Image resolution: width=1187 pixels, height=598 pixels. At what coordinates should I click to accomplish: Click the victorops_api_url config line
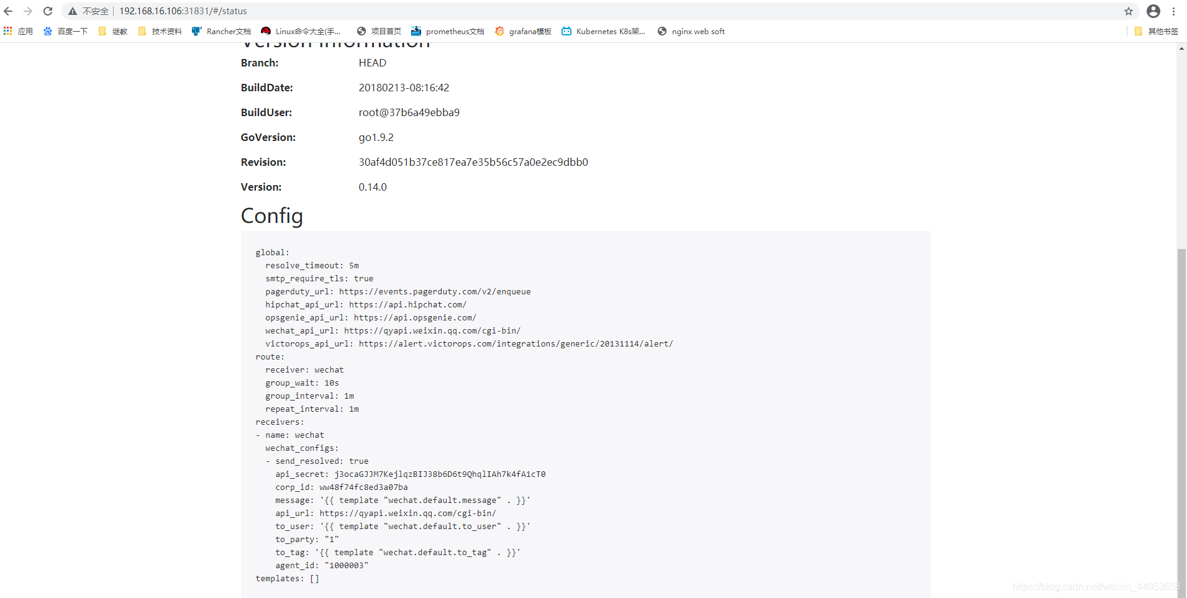tap(469, 343)
